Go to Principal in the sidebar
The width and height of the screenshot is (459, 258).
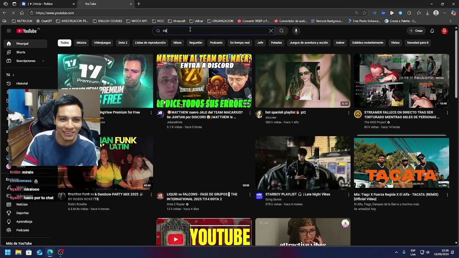(26, 44)
